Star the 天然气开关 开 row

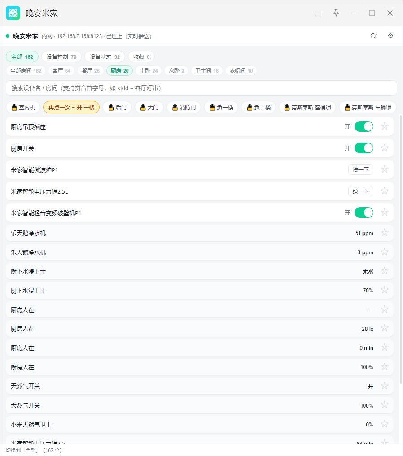click(x=385, y=386)
